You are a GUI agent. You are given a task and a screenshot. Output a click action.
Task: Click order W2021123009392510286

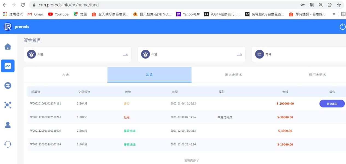click(x=45, y=117)
